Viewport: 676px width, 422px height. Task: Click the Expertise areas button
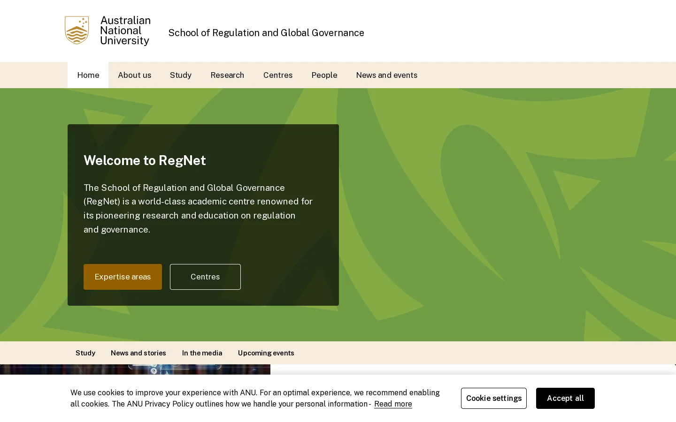coord(123,277)
